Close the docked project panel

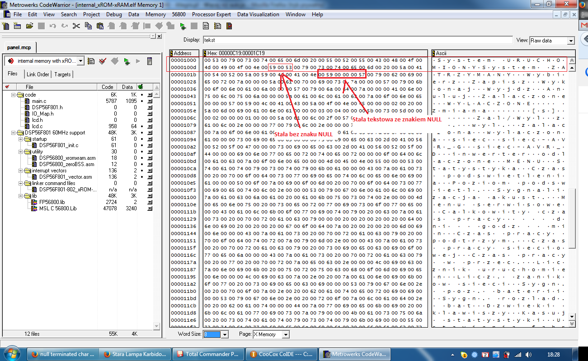click(159, 36)
